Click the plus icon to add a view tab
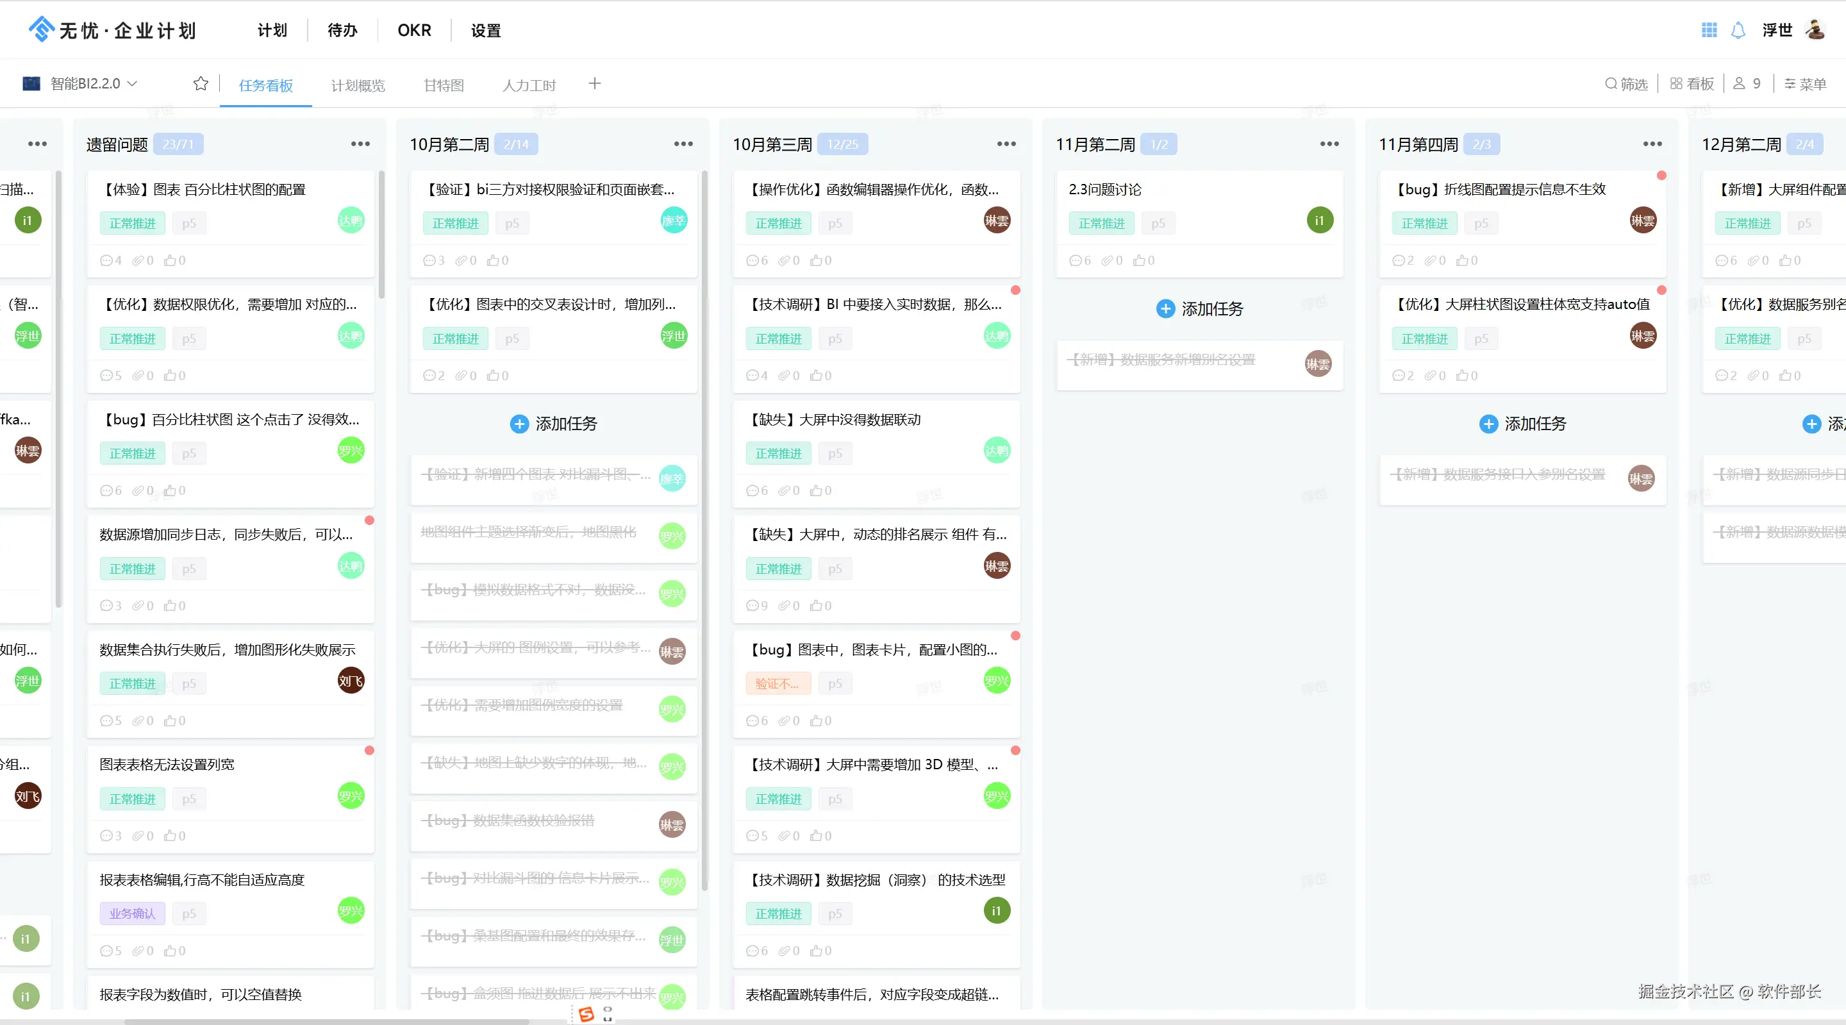Viewport: 1846px width, 1025px height. pos(594,84)
